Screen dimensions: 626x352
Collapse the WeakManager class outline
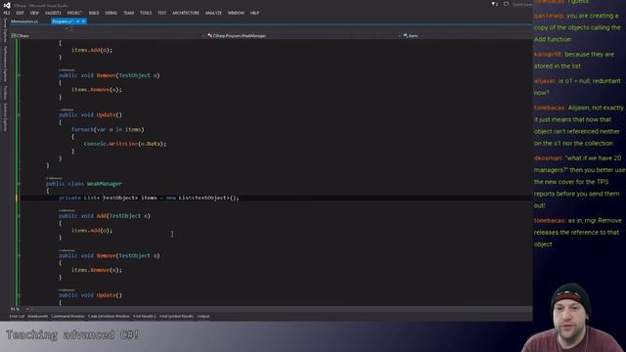point(19,184)
